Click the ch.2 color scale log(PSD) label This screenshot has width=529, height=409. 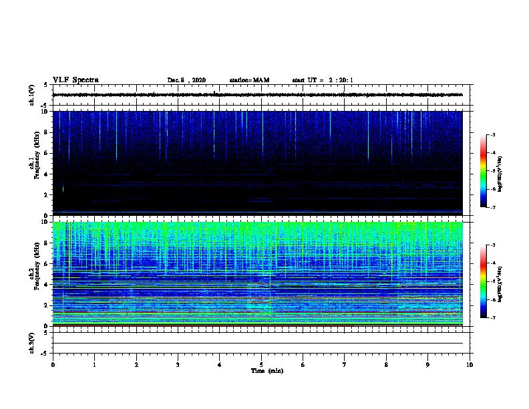[500, 284]
